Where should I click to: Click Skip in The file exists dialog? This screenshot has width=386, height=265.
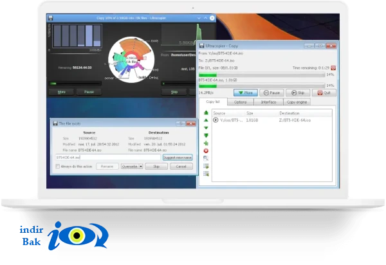(x=156, y=167)
